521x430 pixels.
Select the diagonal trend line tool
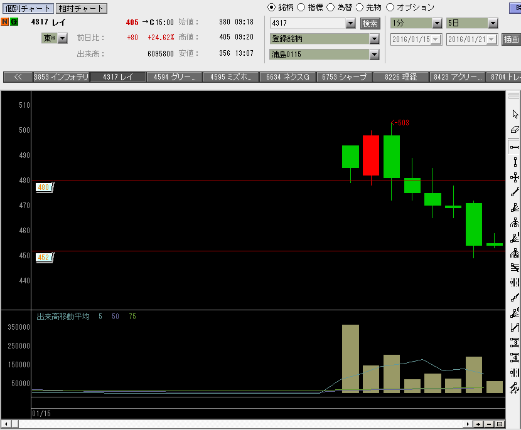point(515,192)
